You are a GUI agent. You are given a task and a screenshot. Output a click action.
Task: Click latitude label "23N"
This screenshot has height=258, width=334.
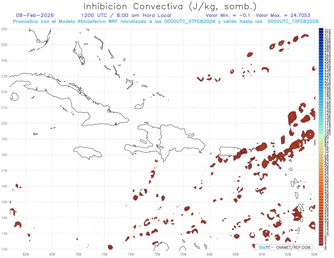[x=4, y=76]
